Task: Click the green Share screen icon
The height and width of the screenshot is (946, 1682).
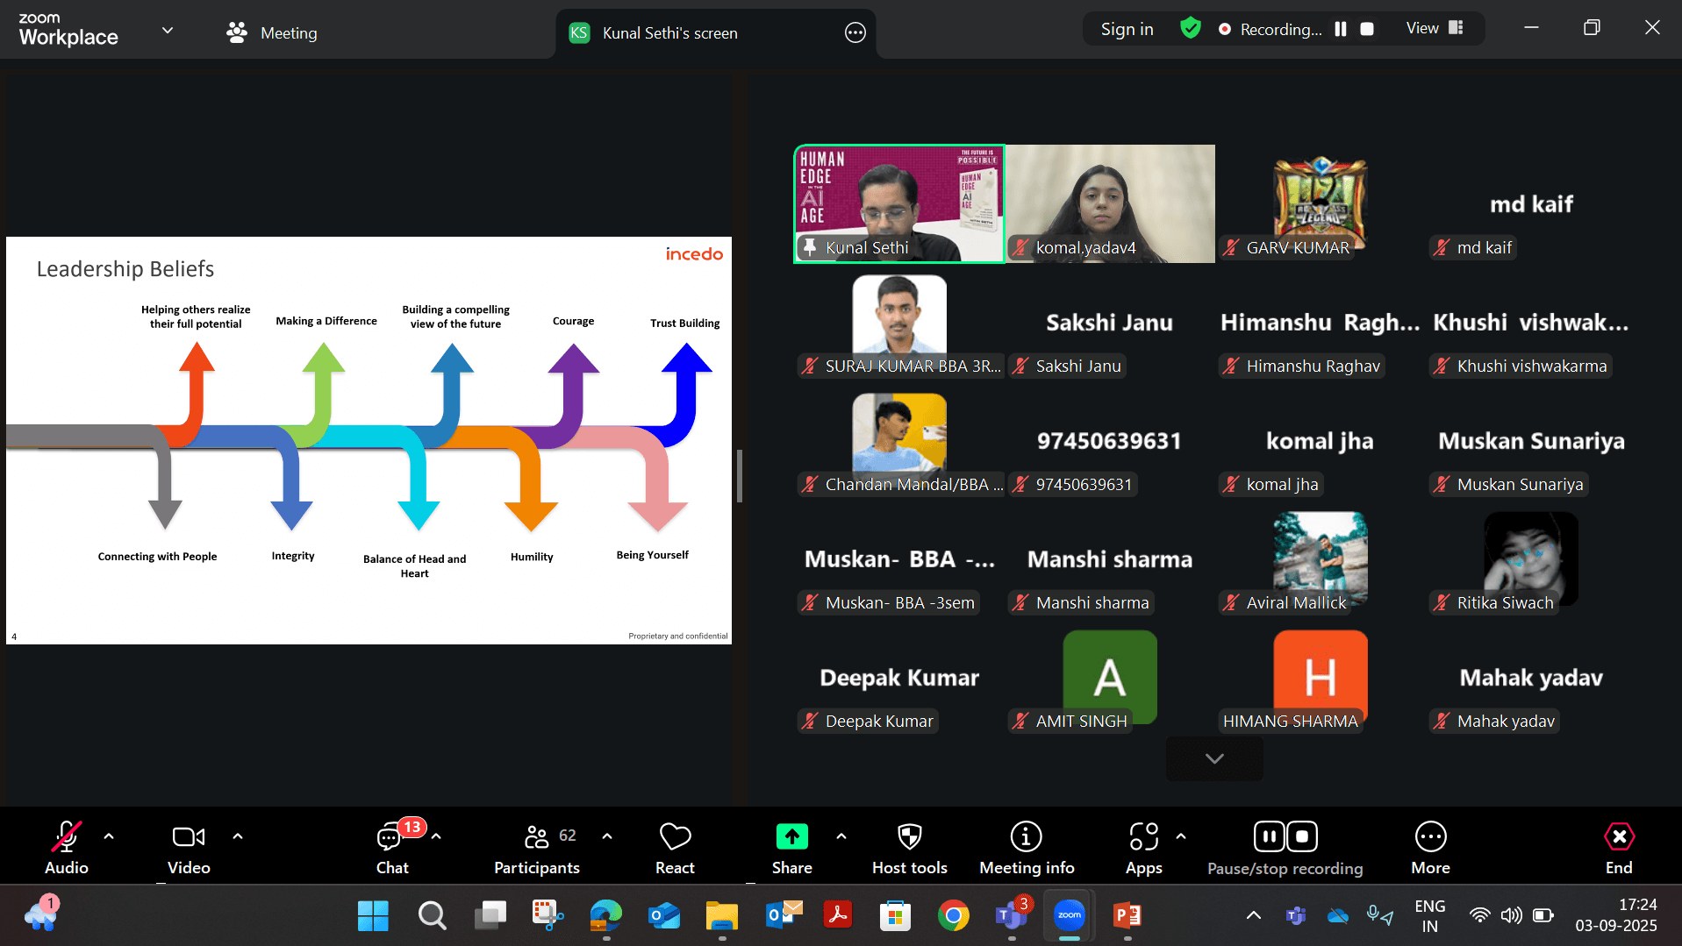Action: pyautogui.click(x=791, y=837)
